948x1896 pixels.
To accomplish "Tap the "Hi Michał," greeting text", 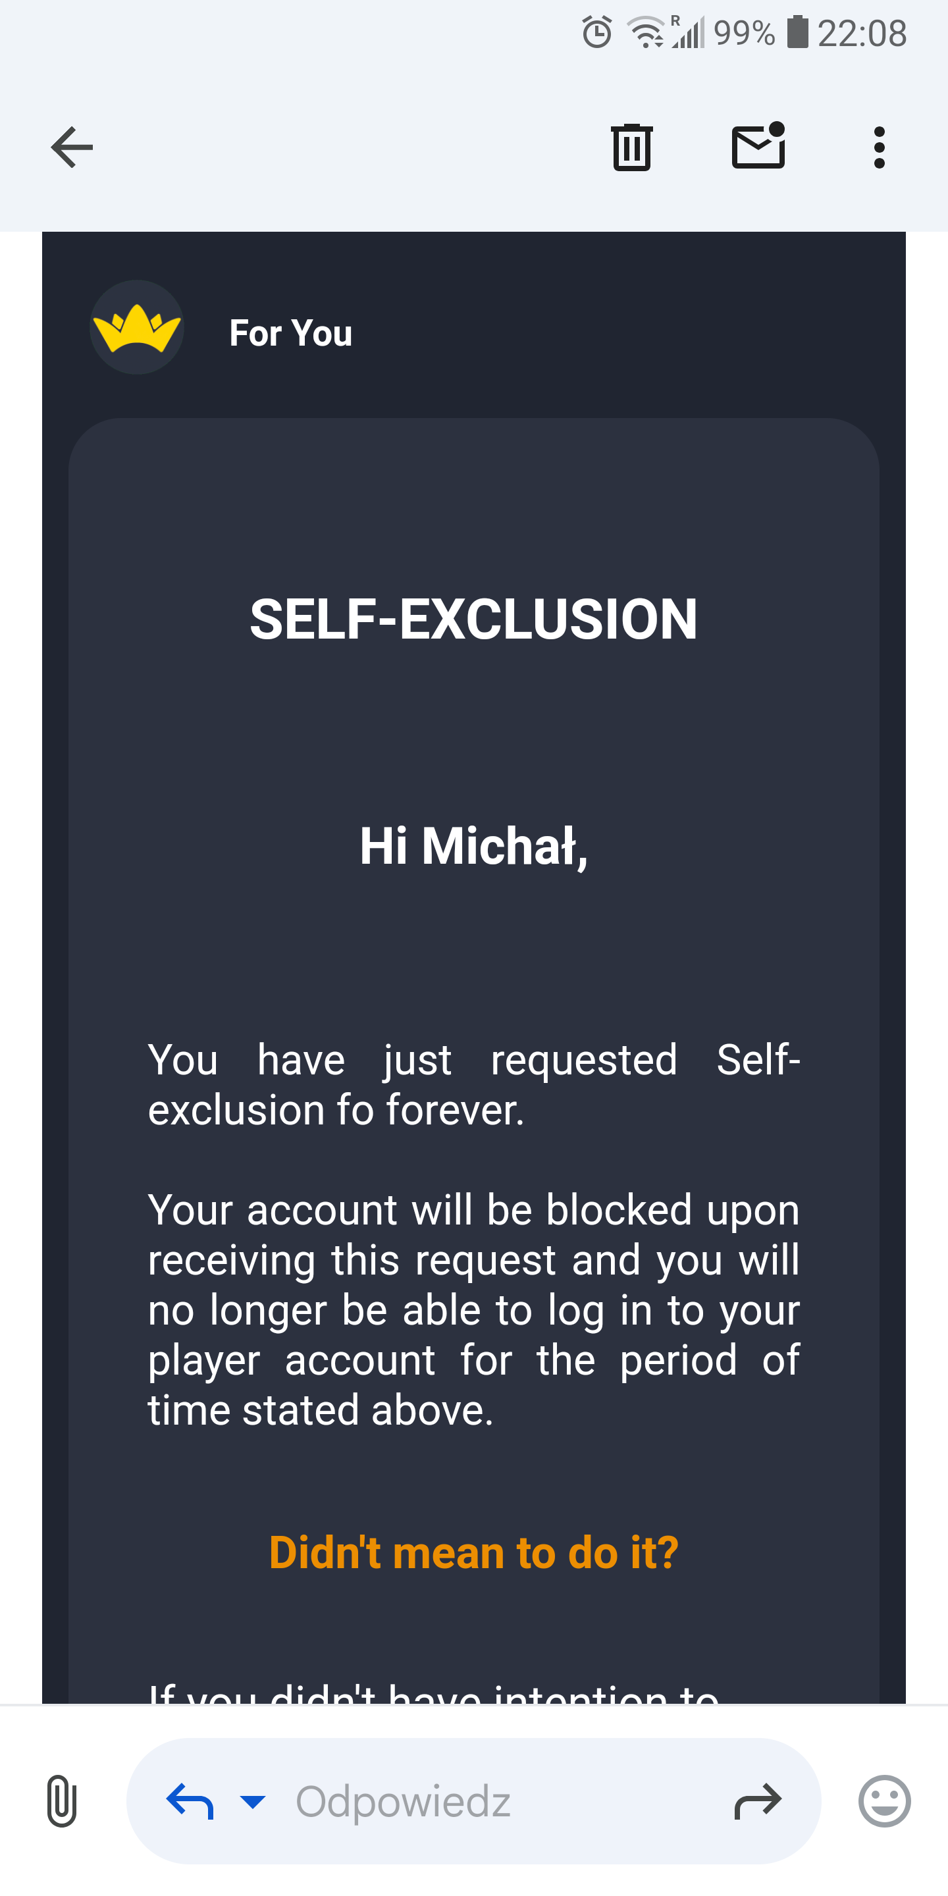I will pyautogui.click(x=473, y=847).
